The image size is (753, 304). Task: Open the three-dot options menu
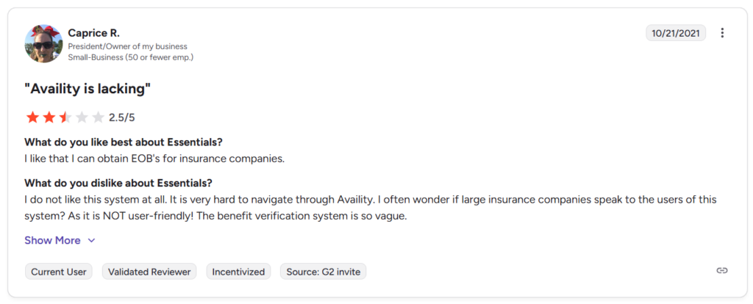click(722, 33)
